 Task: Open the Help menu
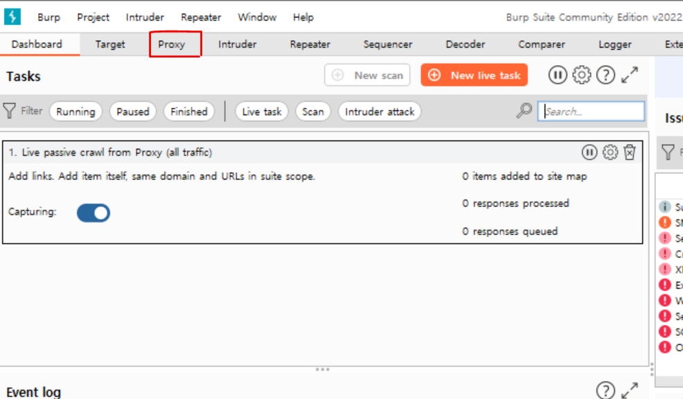tap(303, 17)
